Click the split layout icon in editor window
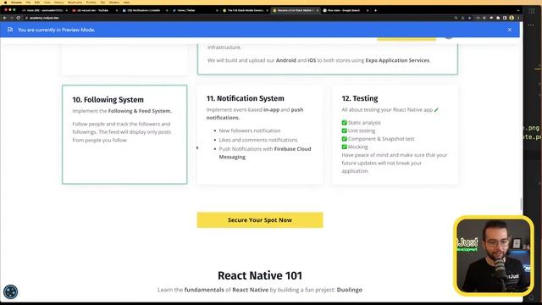Image resolution: width=542 pixels, height=305 pixels. [x=532, y=11]
